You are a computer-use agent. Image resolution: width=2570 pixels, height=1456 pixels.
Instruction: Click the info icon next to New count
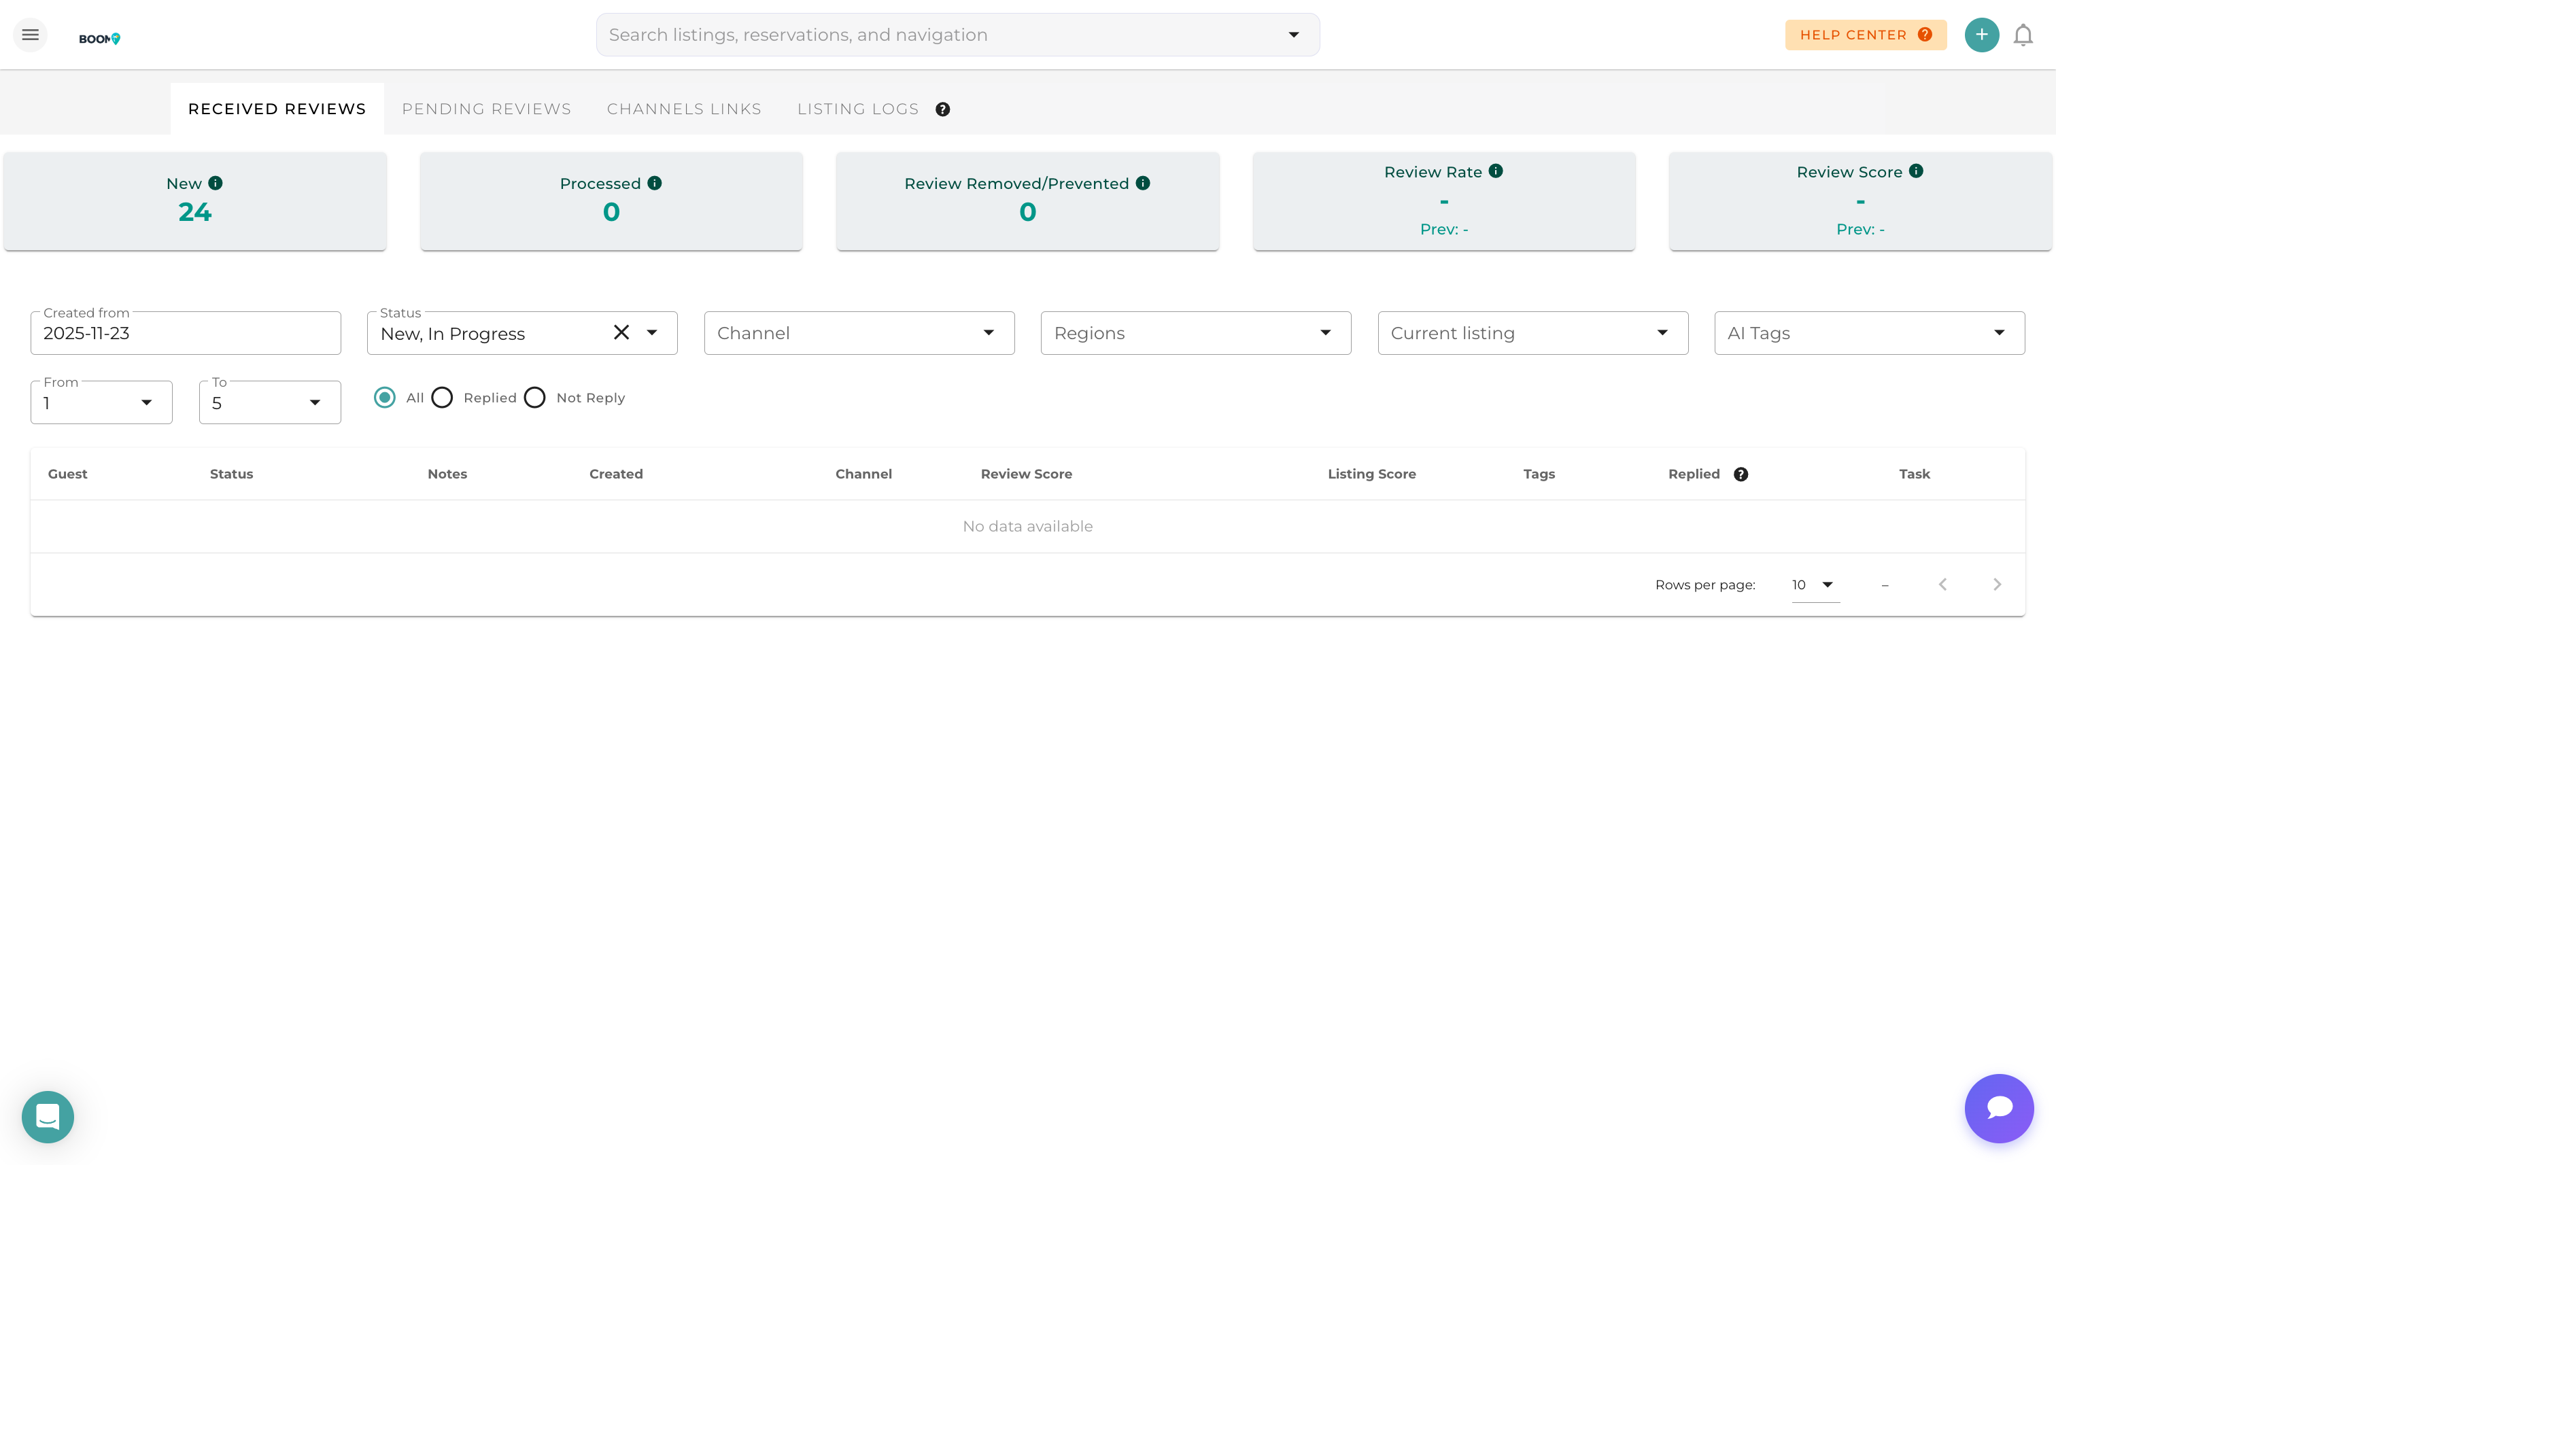click(215, 183)
